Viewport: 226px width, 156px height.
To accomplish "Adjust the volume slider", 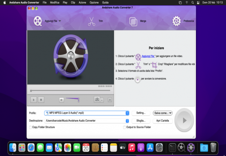I will click(72, 100).
